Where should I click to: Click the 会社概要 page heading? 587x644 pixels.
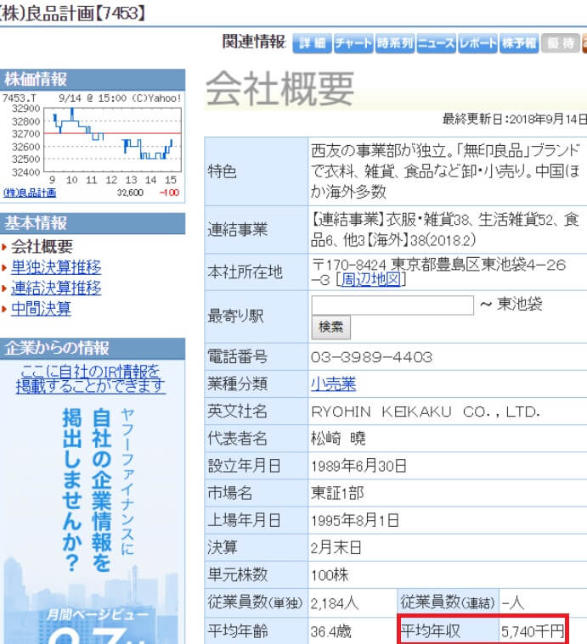click(279, 88)
